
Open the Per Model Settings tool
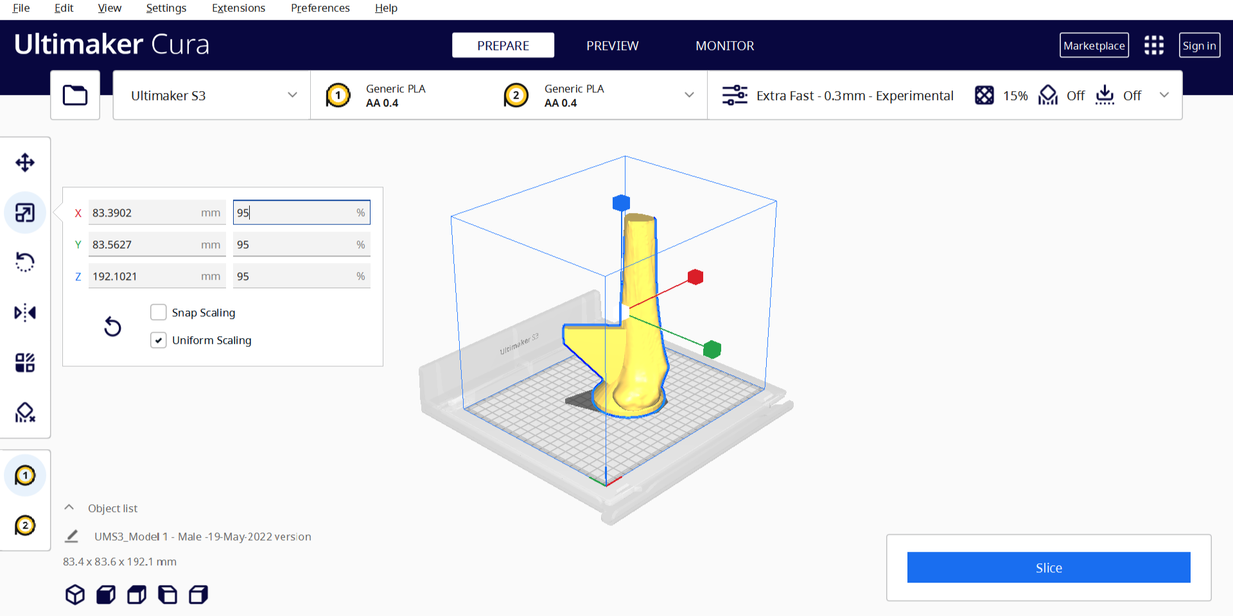tap(25, 363)
